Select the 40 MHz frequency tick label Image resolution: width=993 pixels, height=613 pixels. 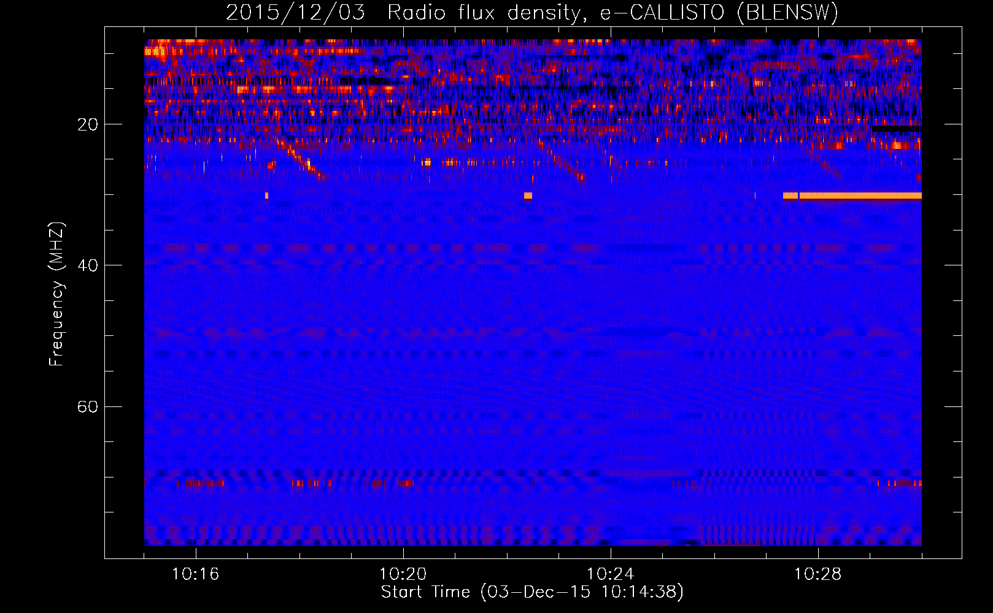[88, 265]
